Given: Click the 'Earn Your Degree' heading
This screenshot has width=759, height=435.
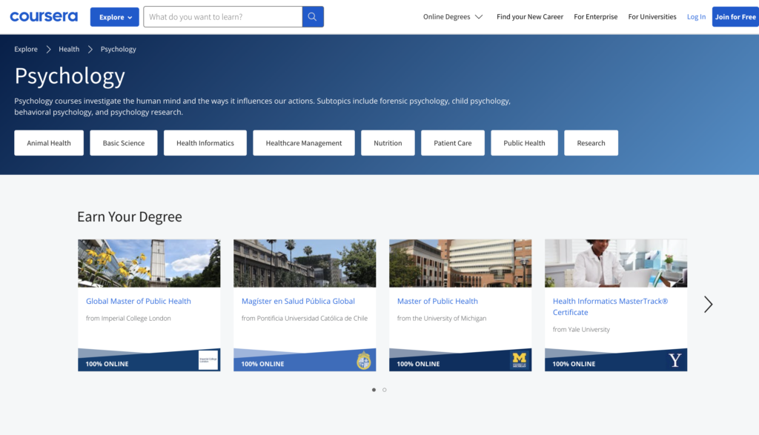Looking at the screenshot, I should point(130,216).
